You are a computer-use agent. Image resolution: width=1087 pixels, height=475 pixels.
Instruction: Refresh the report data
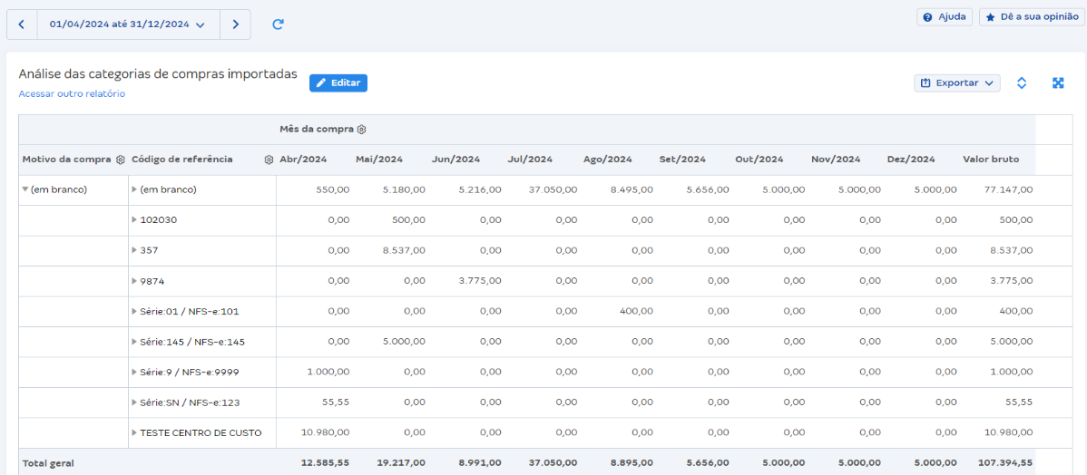(279, 24)
